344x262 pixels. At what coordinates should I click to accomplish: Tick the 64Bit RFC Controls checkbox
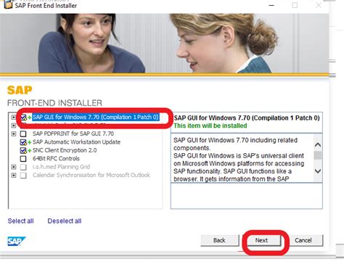click(x=23, y=159)
